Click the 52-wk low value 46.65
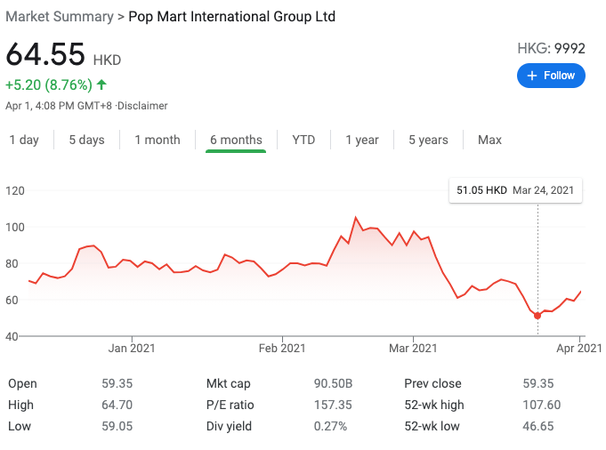The image size is (606, 450). pyautogui.click(x=538, y=426)
